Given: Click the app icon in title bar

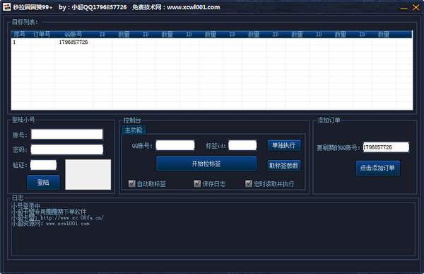Looking at the screenshot, I should click(x=6, y=7).
